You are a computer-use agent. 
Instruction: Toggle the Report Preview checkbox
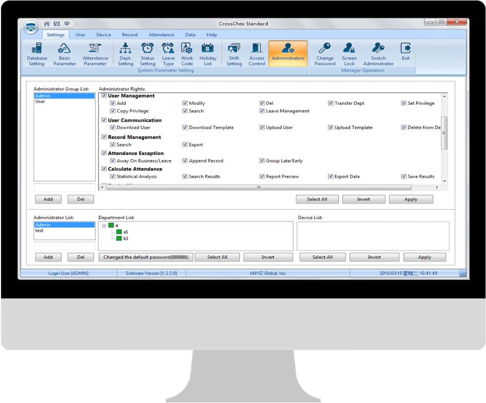pyautogui.click(x=262, y=177)
